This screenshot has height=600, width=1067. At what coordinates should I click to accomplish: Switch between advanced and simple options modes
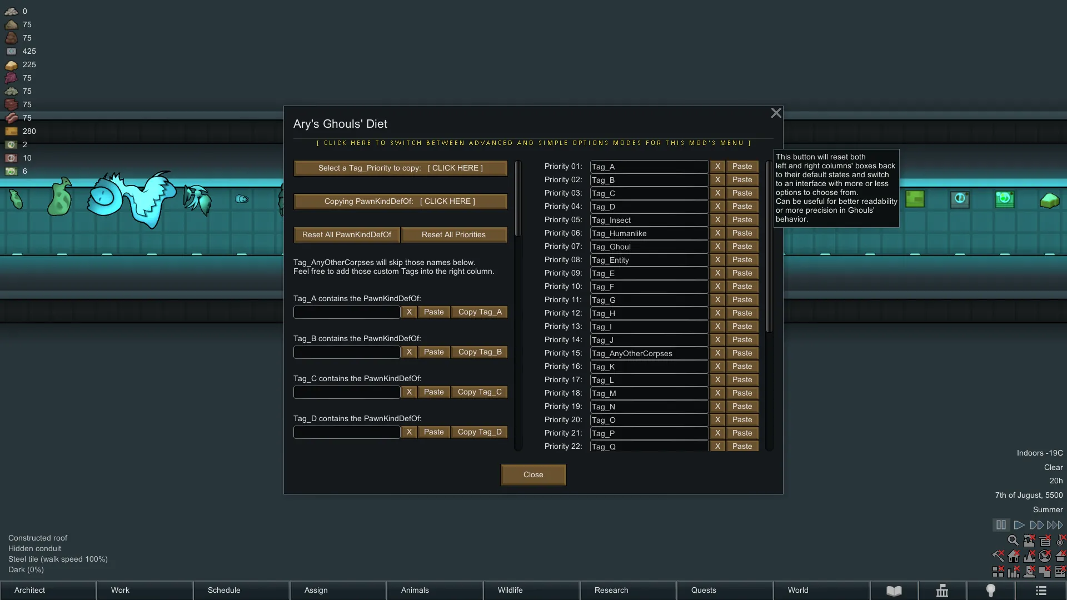pyautogui.click(x=533, y=143)
